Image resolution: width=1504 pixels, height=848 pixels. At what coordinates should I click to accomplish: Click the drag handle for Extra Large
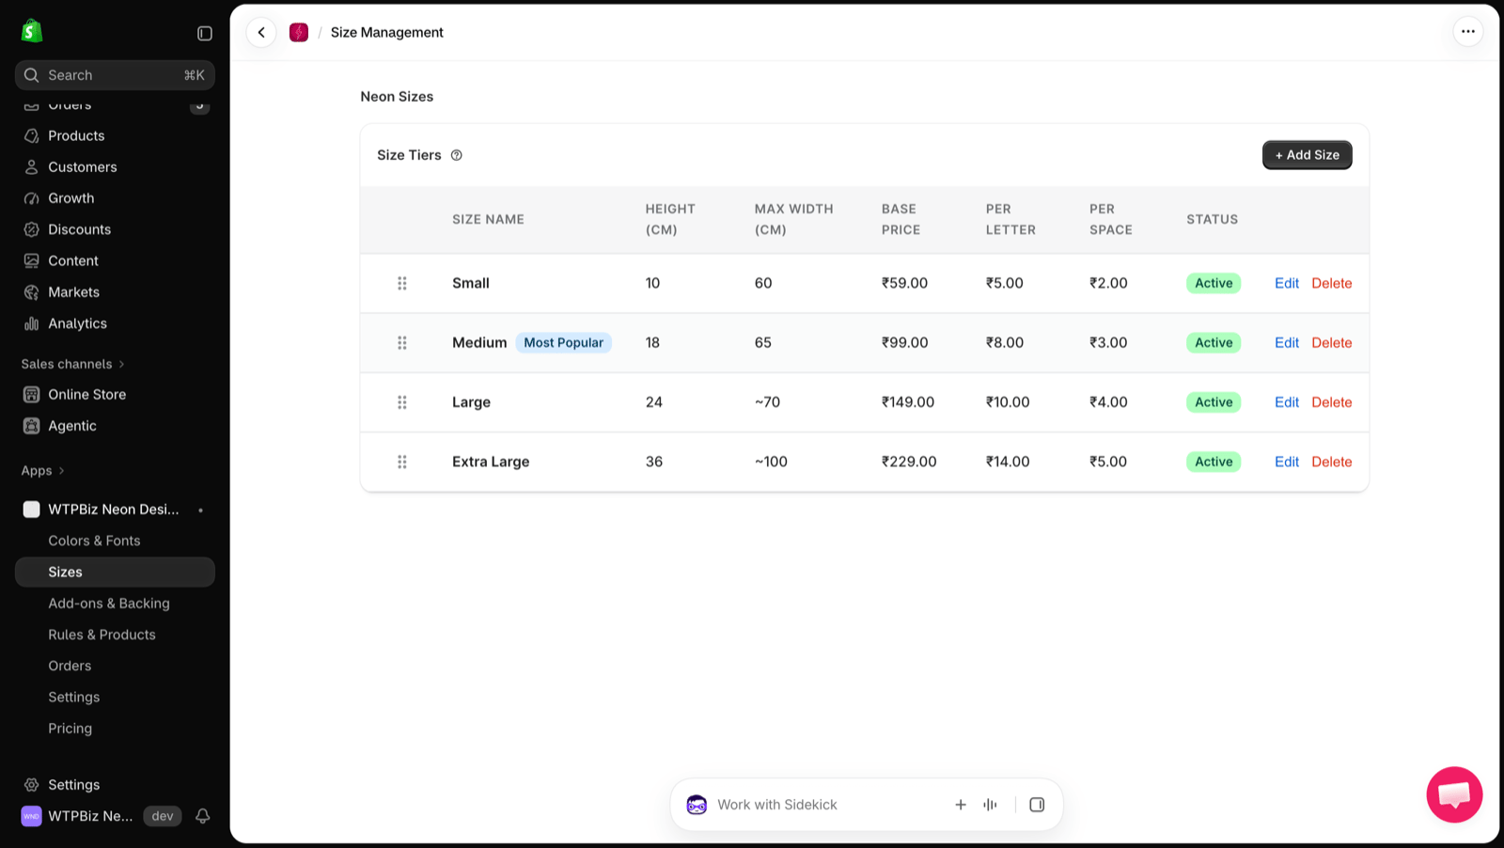402,462
